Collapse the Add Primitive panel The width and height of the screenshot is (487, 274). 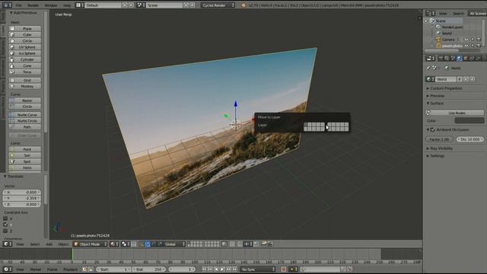[x=24, y=13]
